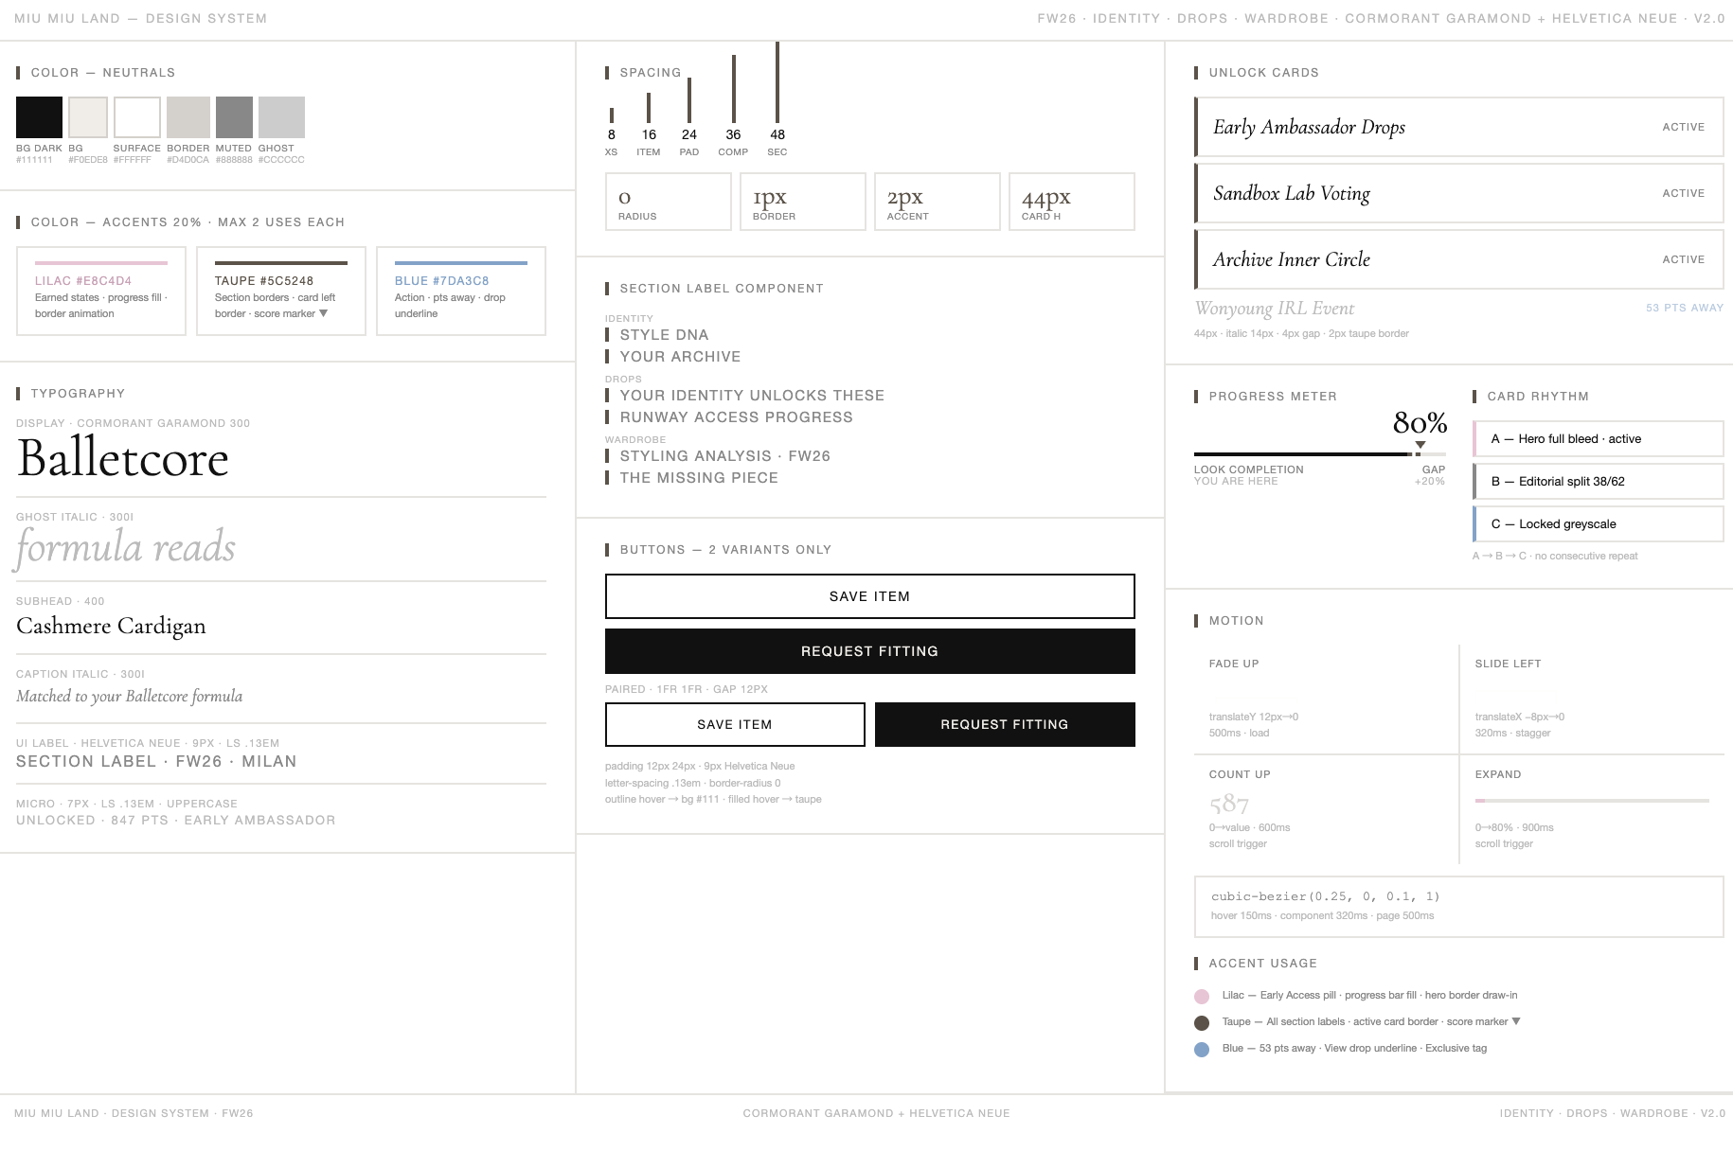Click RUNWAY ACCESS PROGRESS label
The height and width of the screenshot is (1151, 1733).
[736, 417]
